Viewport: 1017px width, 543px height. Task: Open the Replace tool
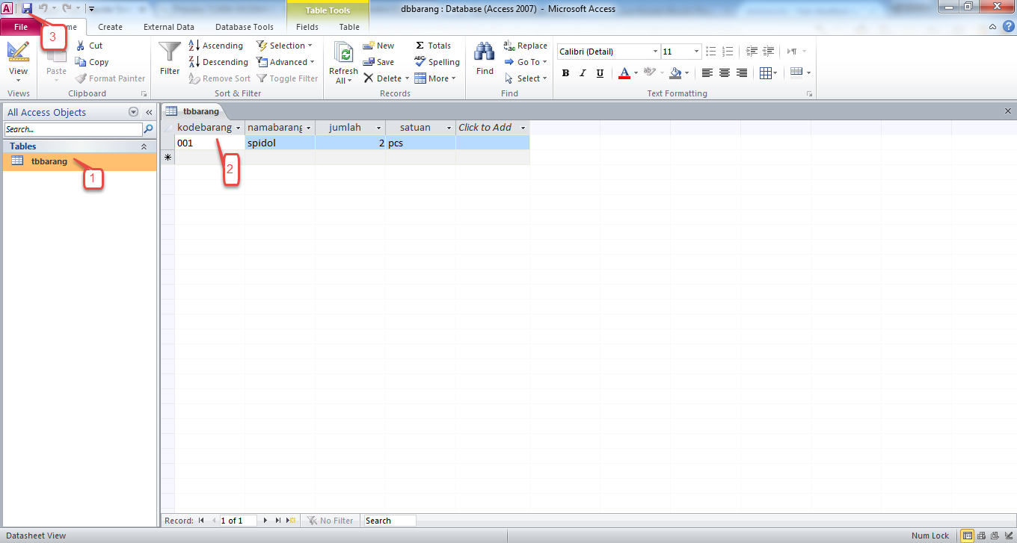click(x=526, y=46)
